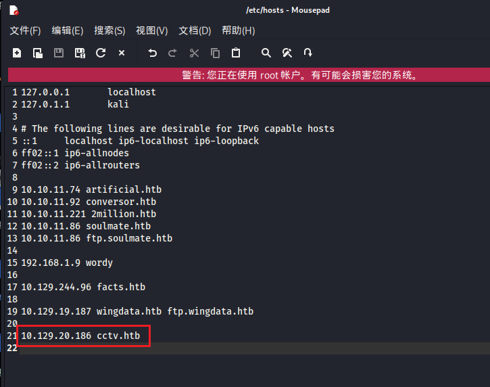The image size is (490, 387).
Task: Undo the last edit via toolbar arrow
Action: point(152,53)
